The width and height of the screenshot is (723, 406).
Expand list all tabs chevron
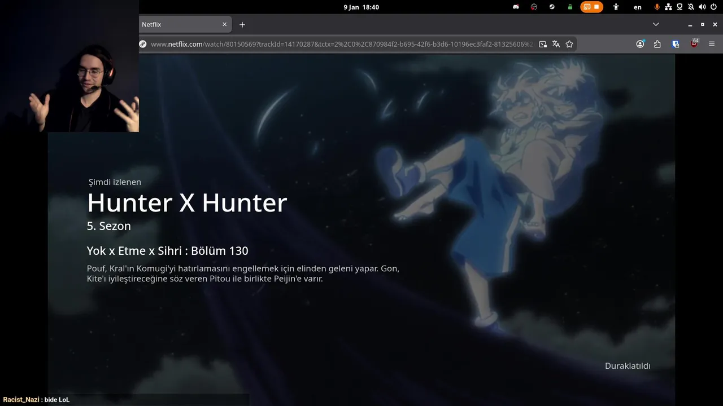(x=656, y=24)
